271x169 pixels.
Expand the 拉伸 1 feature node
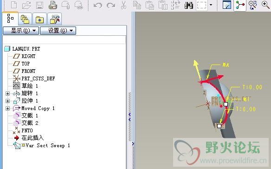coord(7,101)
